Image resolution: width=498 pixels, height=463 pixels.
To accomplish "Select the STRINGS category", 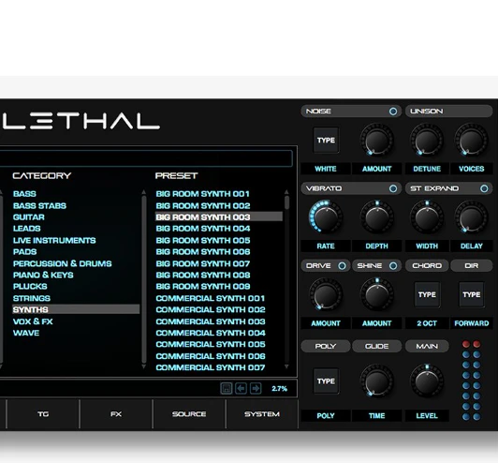I will (32, 298).
